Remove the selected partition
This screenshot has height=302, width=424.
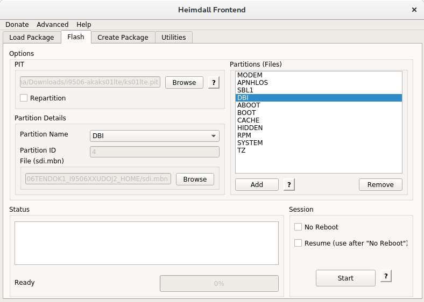(x=380, y=184)
